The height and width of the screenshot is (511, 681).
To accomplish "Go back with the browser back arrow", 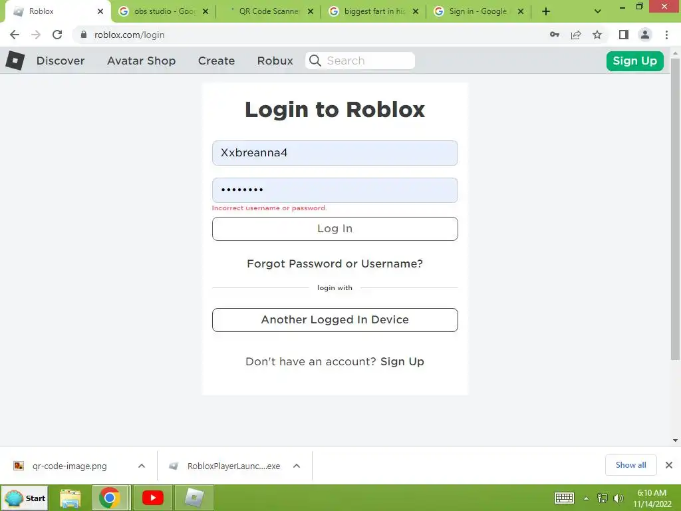I will pos(15,35).
